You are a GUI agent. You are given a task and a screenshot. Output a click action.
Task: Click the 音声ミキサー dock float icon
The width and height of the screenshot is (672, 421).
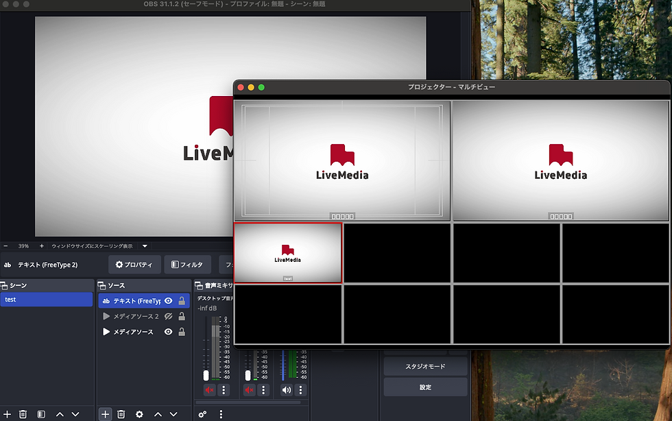click(x=199, y=285)
